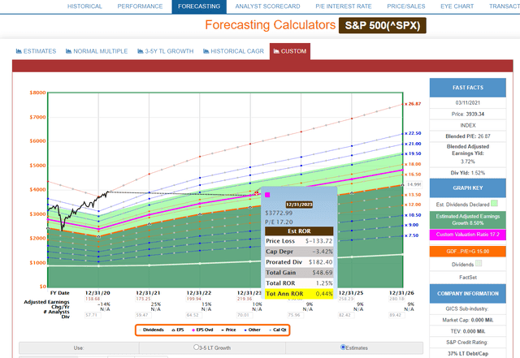Edit the 12/31/22 earnings field 199.94
Screen dimensions: 520x358
[194, 299]
